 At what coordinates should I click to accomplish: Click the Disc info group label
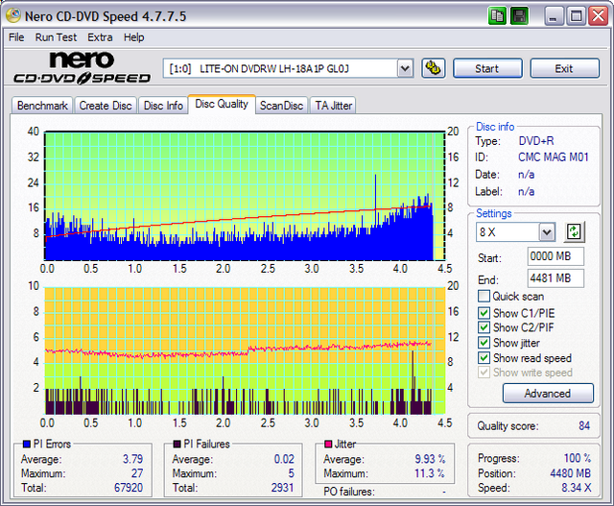tap(495, 127)
